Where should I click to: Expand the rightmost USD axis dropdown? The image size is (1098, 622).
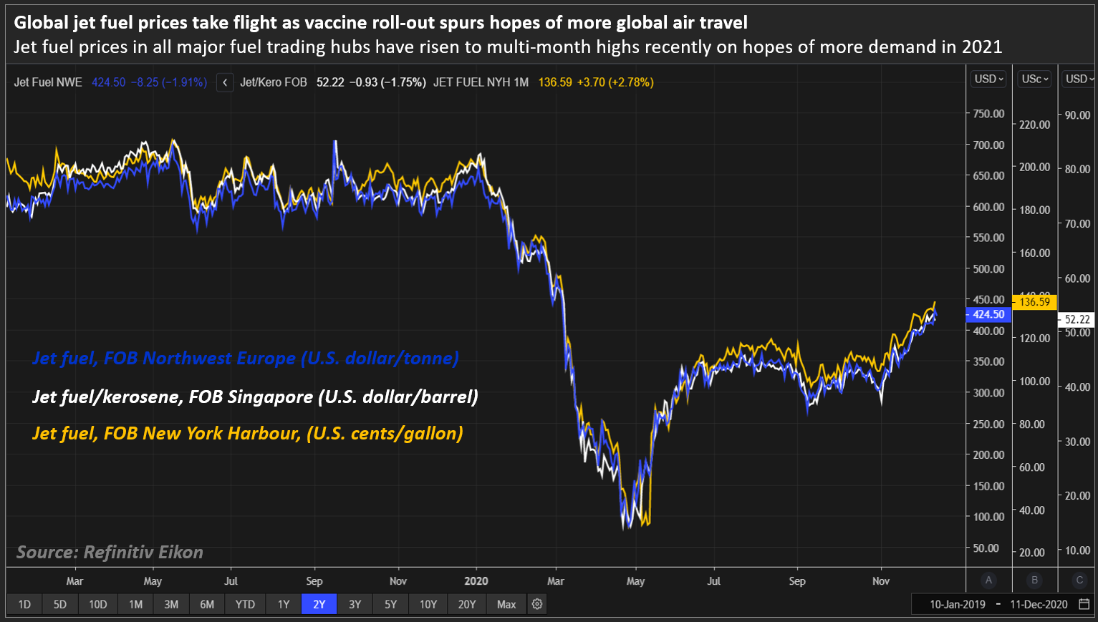point(1079,79)
